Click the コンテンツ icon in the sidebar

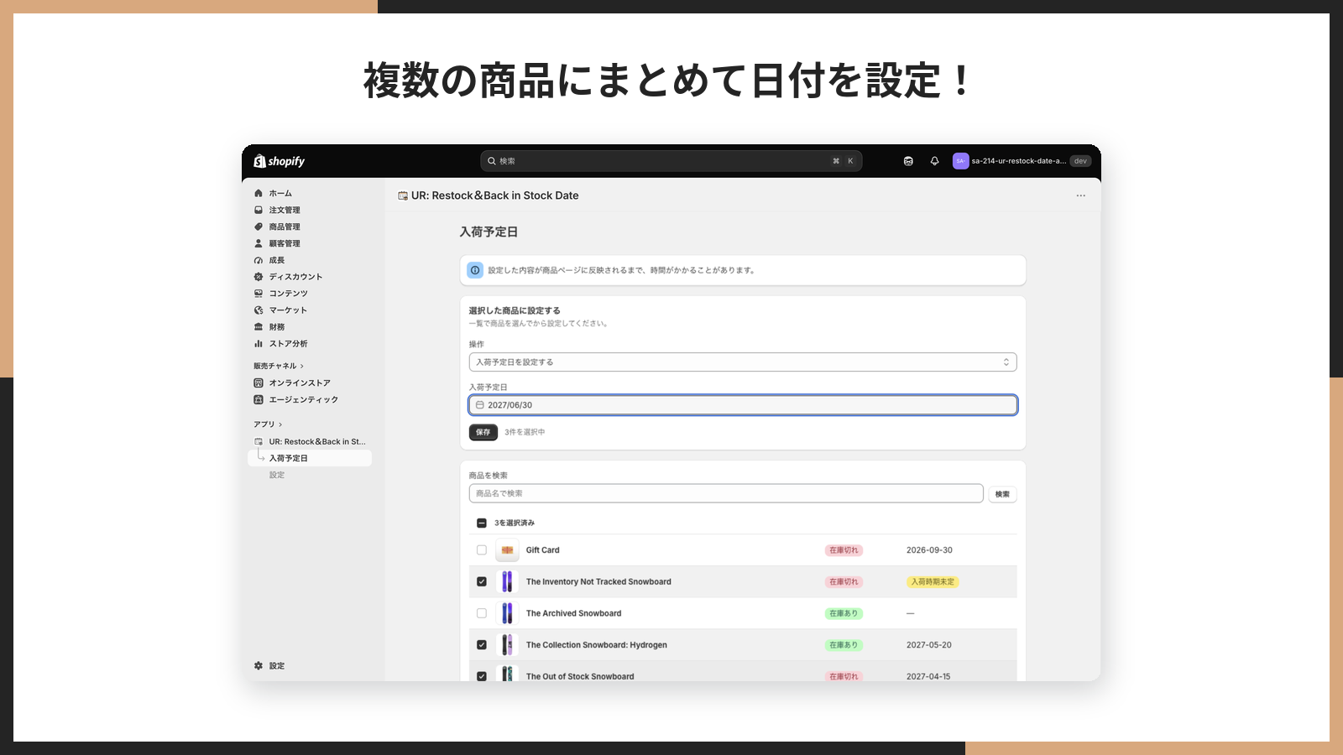[x=259, y=294]
